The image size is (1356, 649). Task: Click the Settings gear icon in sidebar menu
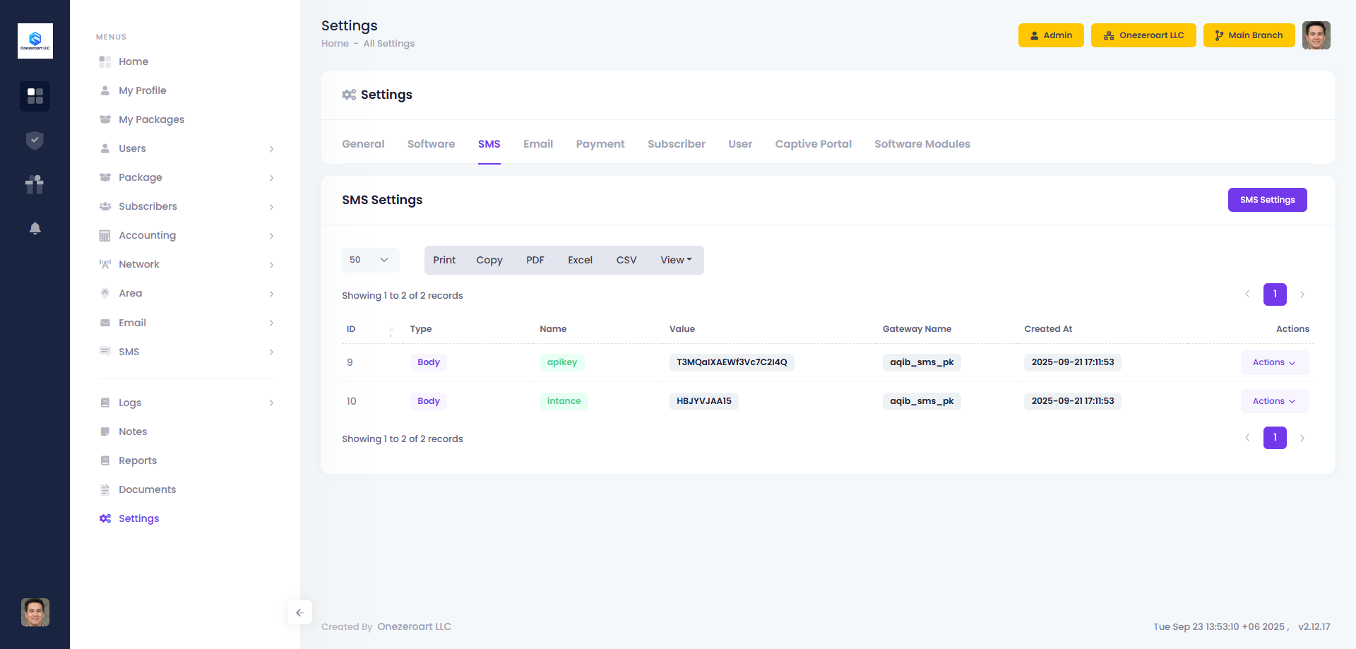click(105, 518)
